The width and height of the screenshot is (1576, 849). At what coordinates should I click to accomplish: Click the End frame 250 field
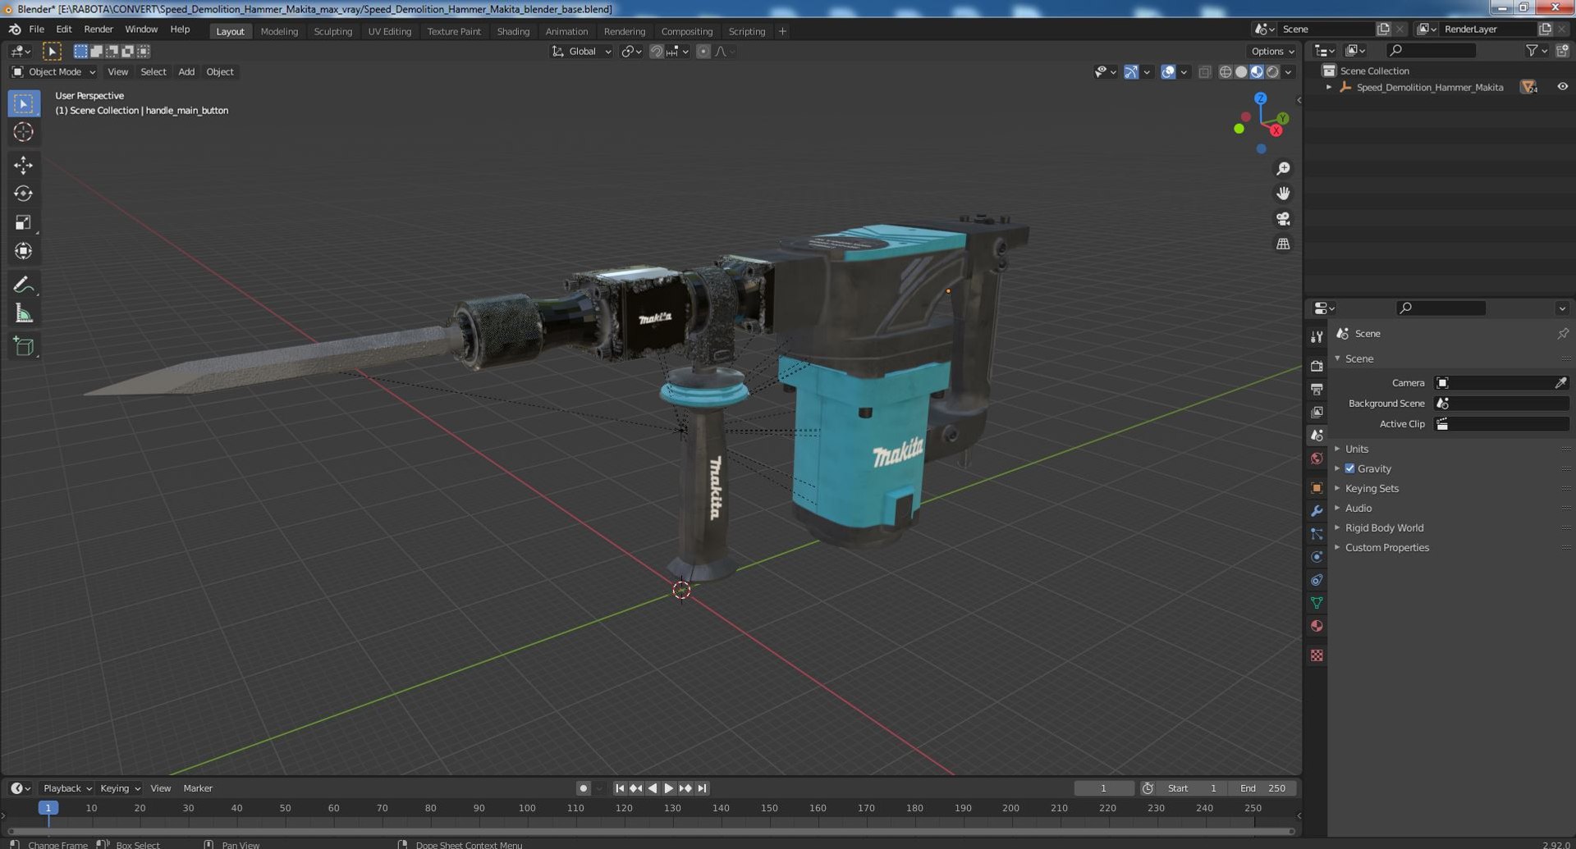coord(1262,788)
